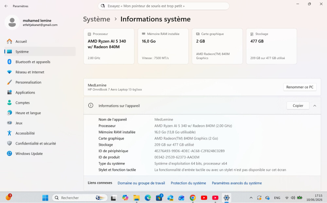The image size is (327, 203).
Task: Open Paramètres avancés du système link
Action: pyautogui.click(x=237, y=183)
